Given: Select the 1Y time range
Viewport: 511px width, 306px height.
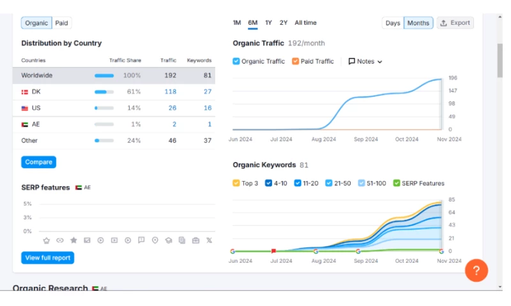Looking at the screenshot, I should coord(268,23).
